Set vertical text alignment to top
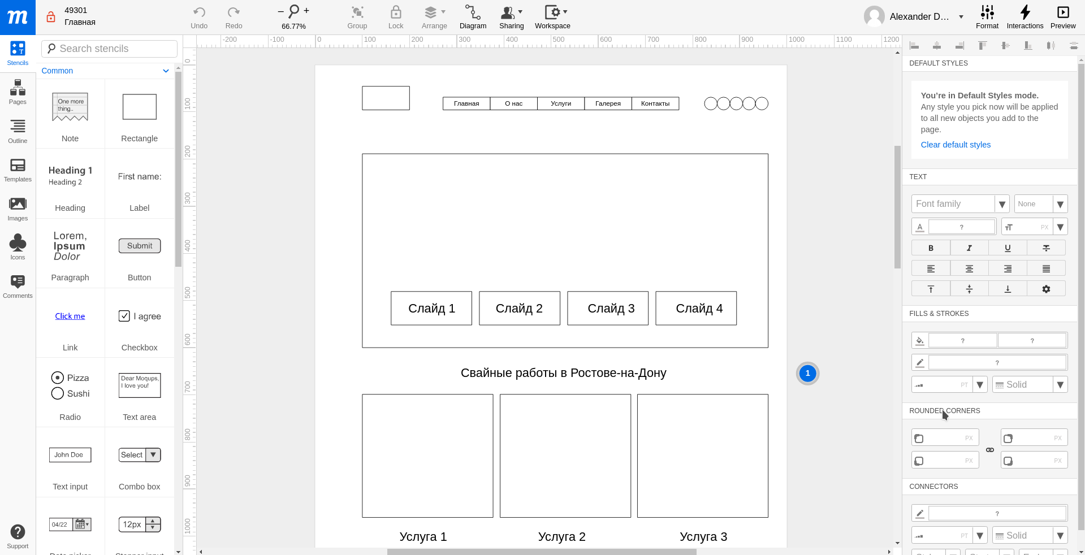1085x555 pixels. point(931,289)
